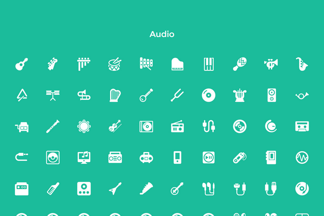Select the pan flute icon
The width and height of the screenshot is (324, 216).
(x=84, y=64)
